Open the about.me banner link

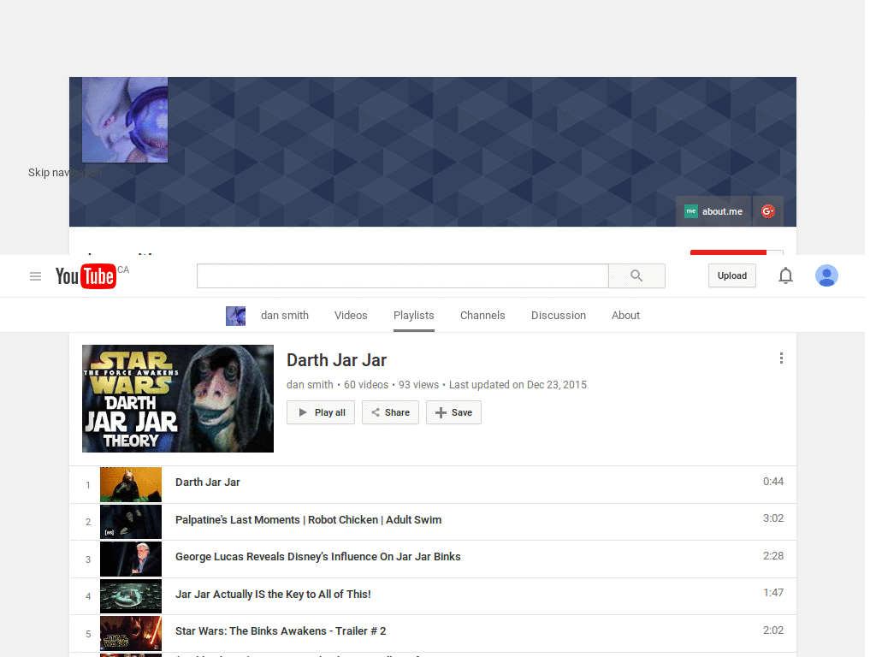(x=713, y=211)
